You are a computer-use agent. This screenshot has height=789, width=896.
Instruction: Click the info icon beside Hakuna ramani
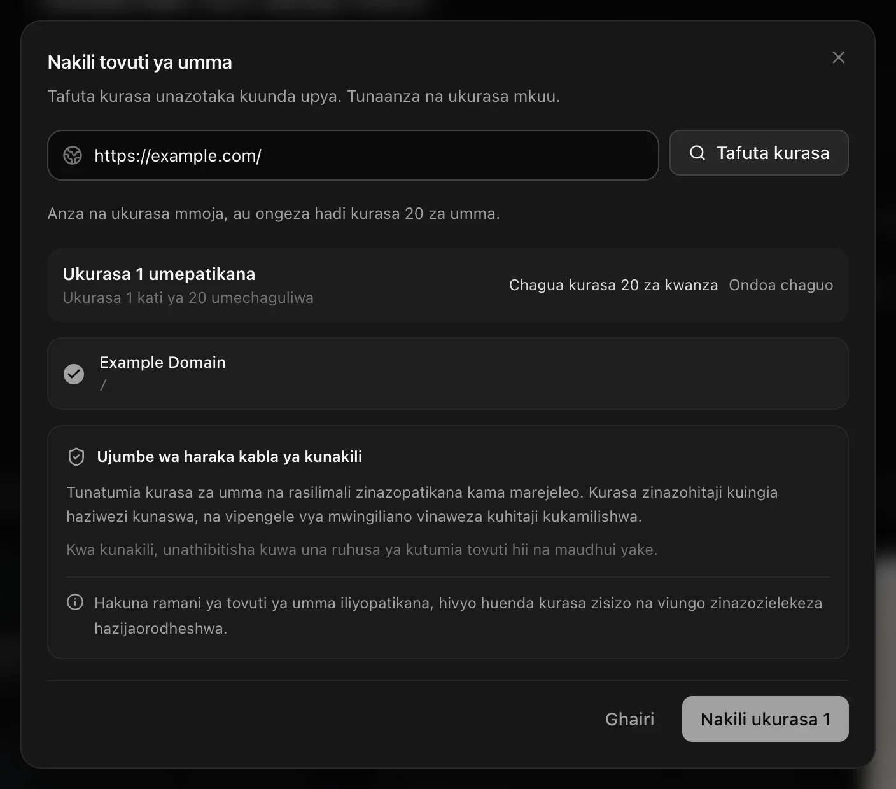(x=75, y=602)
